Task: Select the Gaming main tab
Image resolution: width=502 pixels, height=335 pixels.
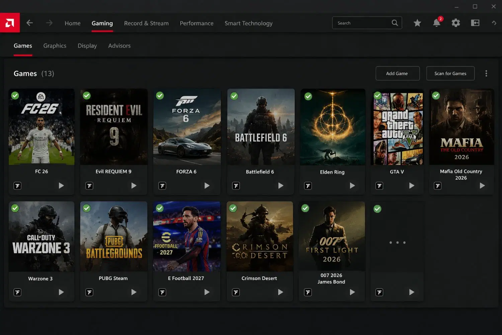Action: tap(102, 23)
